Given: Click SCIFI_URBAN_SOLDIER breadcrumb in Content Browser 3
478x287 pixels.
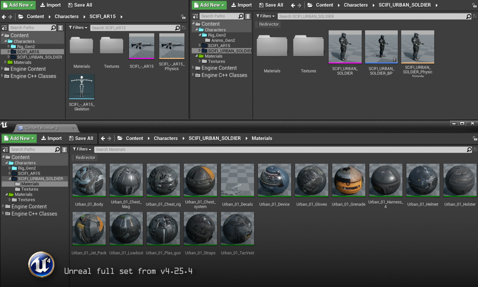Looking at the screenshot, I should click(x=214, y=138).
